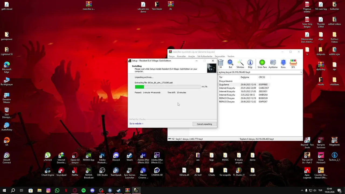Minimize the Resident Evil Setup window
The image size is (345, 194).
coord(196,61)
